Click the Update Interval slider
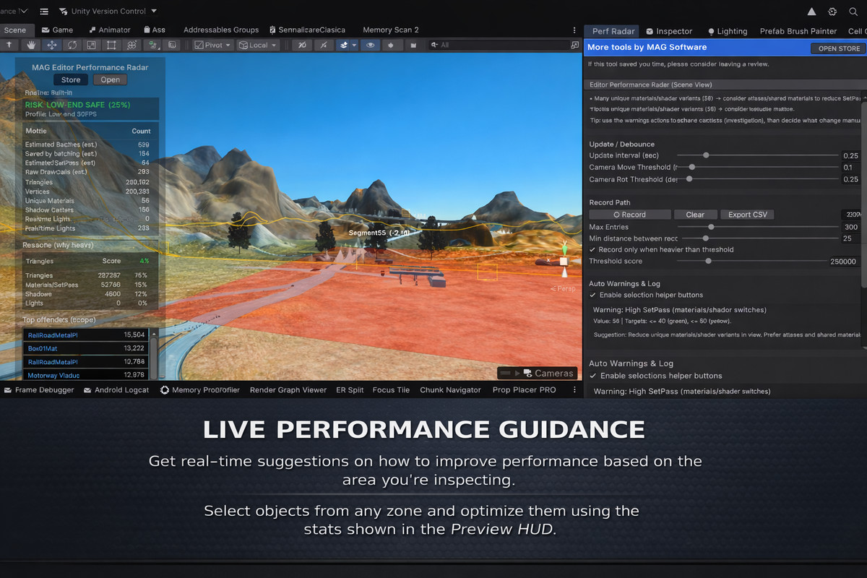This screenshot has height=578, width=867. coord(759,155)
